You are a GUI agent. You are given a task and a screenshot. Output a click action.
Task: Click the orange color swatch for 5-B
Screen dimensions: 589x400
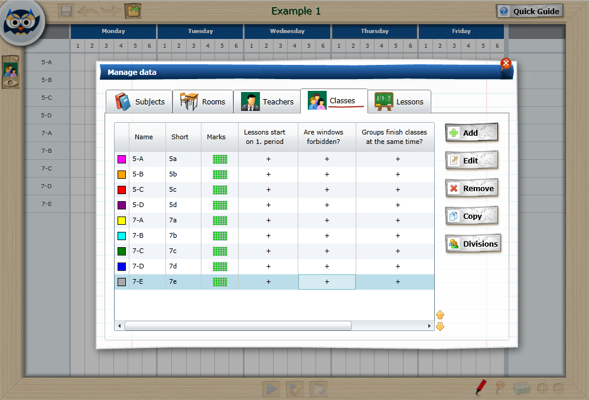[122, 175]
